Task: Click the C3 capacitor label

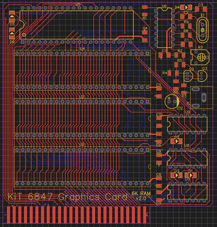Action: pos(201,5)
